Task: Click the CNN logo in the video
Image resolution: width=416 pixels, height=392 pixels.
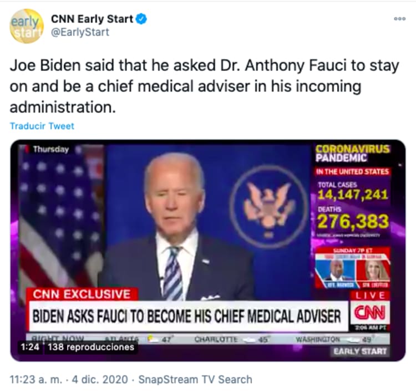Action: click(370, 312)
